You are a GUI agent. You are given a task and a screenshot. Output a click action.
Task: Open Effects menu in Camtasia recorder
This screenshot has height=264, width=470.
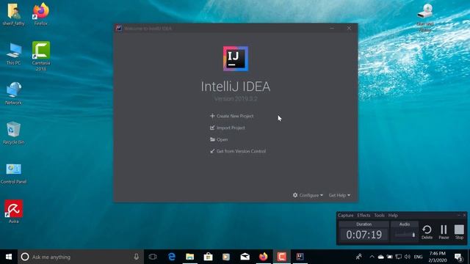click(364, 215)
